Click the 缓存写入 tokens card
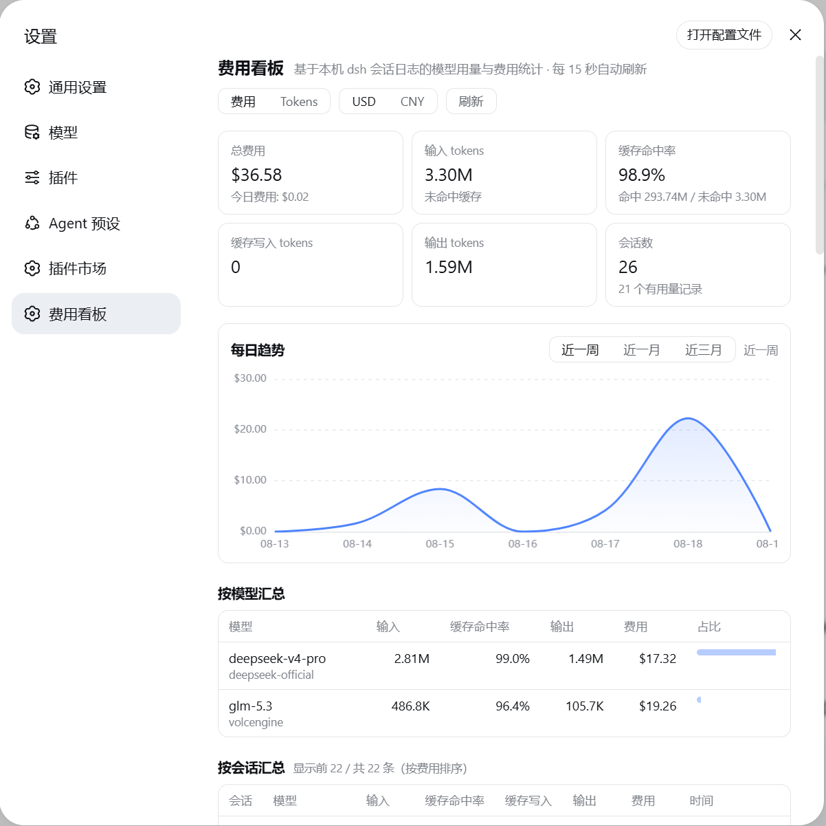This screenshot has height=826, width=826. [x=311, y=265]
